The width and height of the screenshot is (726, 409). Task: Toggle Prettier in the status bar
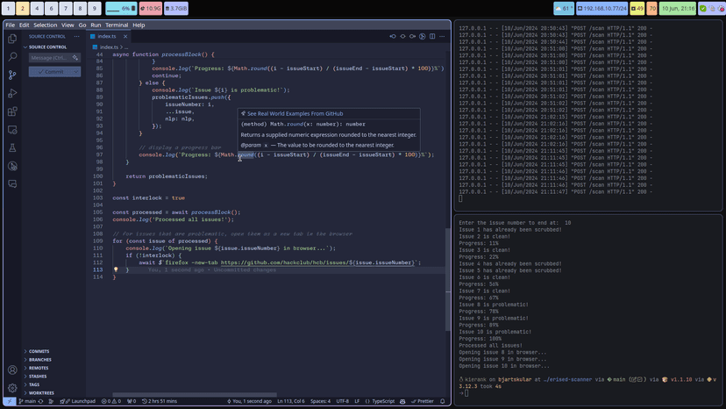(423, 401)
